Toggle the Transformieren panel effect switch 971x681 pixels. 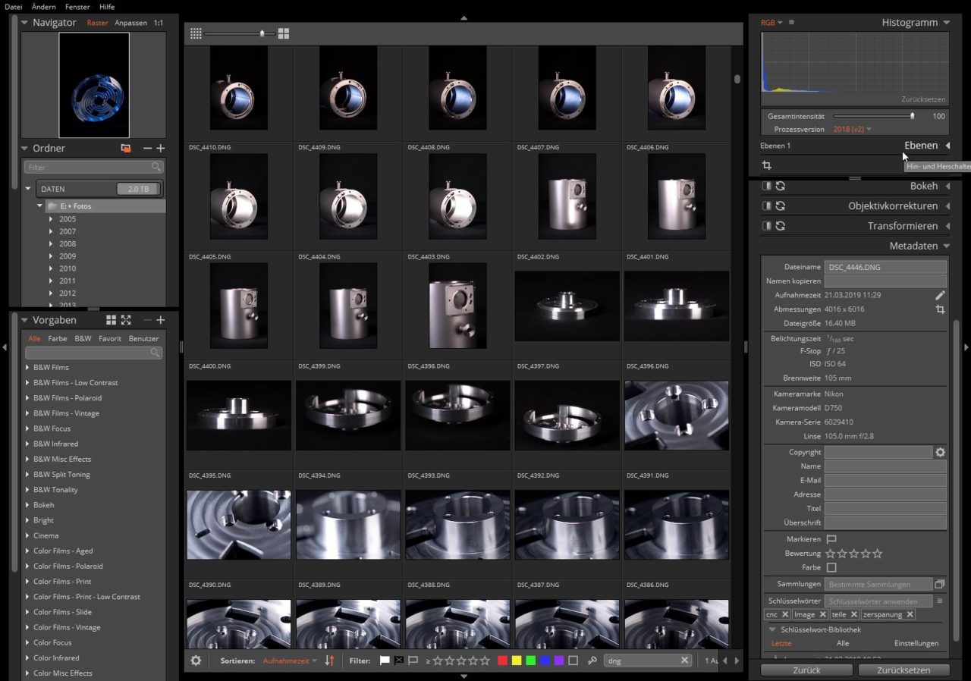(x=766, y=226)
